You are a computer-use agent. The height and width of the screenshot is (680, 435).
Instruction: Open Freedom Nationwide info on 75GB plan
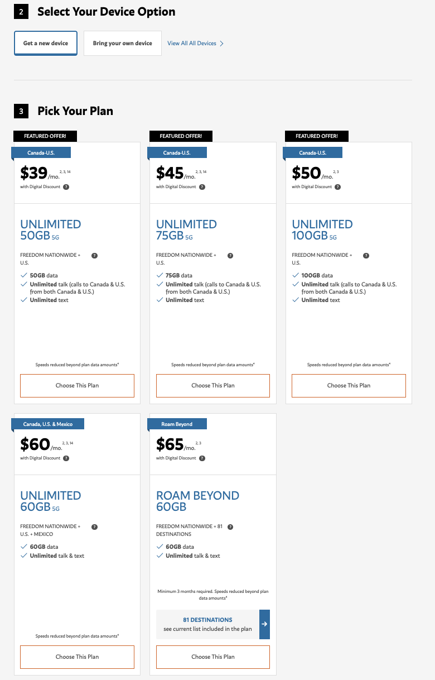click(x=230, y=256)
